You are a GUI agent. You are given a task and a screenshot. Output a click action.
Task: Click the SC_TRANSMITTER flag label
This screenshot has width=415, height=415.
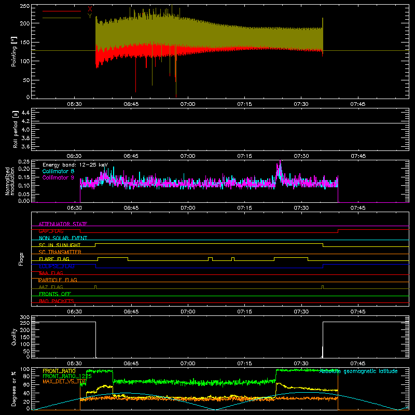pyautogui.click(x=60, y=252)
